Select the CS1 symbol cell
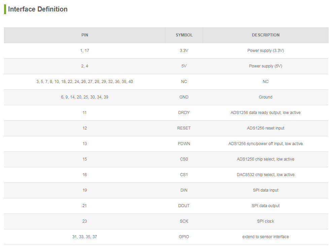Screen dimensions: 335x252 click(184, 175)
